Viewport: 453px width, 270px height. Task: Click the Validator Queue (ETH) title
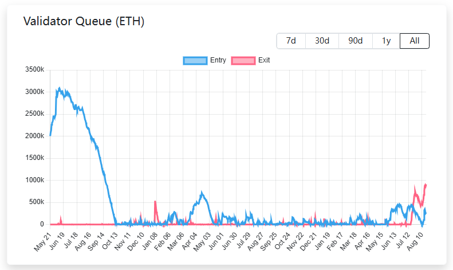(x=84, y=22)
